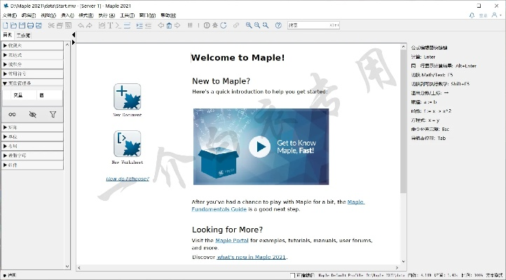Click the zoom in magnifier icon
This screenshot has height=280, width=506.
click(x=249, y=25)
